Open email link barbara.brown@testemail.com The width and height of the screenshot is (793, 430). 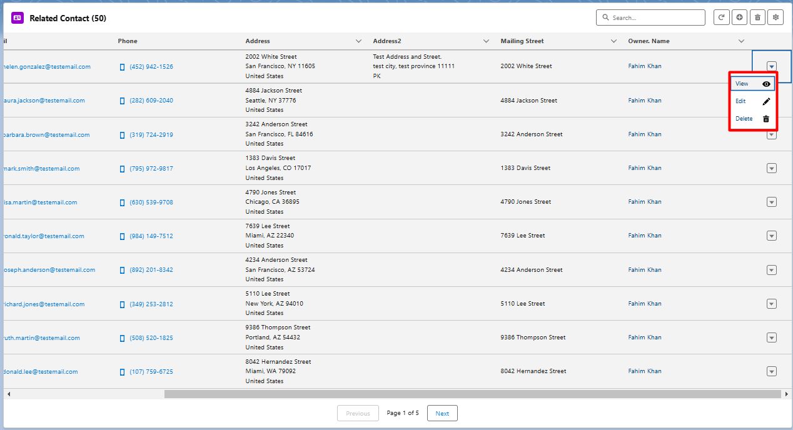pyautogui.click(x=46, y=135)
